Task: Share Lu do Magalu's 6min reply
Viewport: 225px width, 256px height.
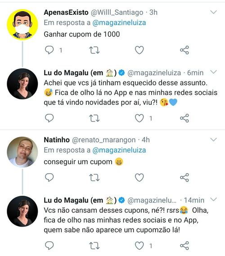Action: click(x=184, y=118)
